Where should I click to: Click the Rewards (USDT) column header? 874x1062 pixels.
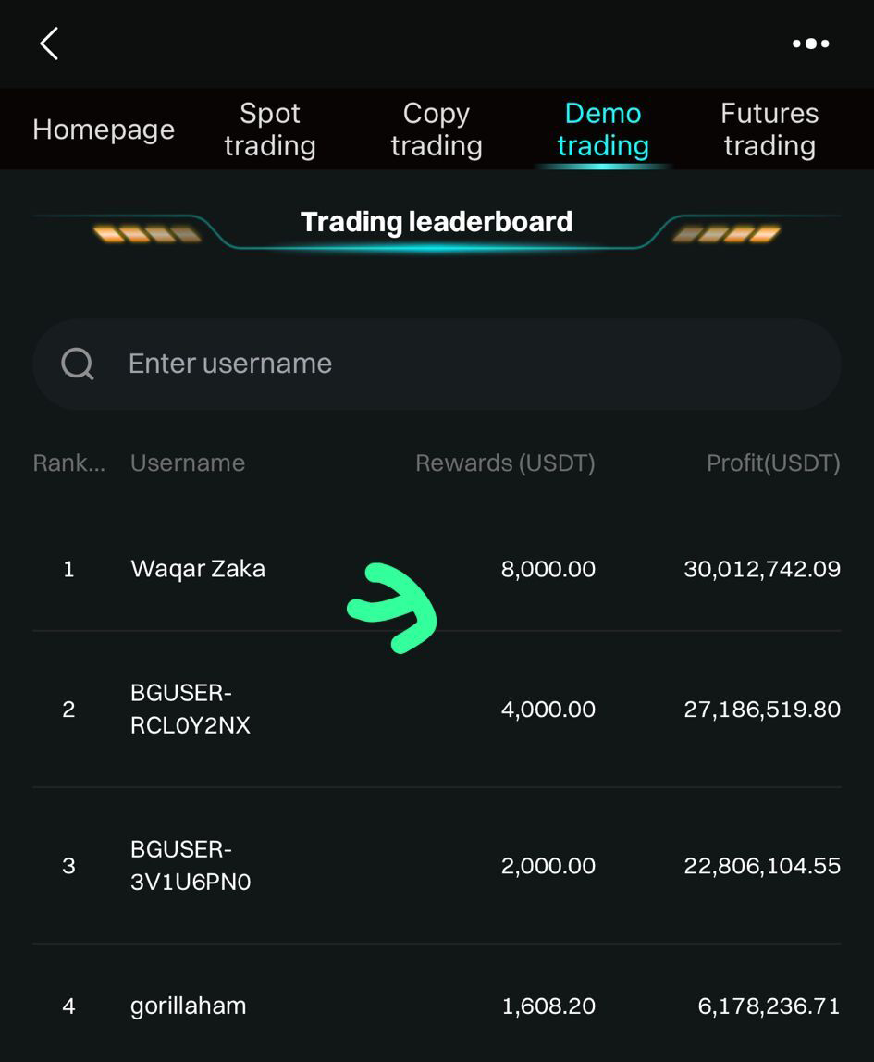tap(505, 463)
